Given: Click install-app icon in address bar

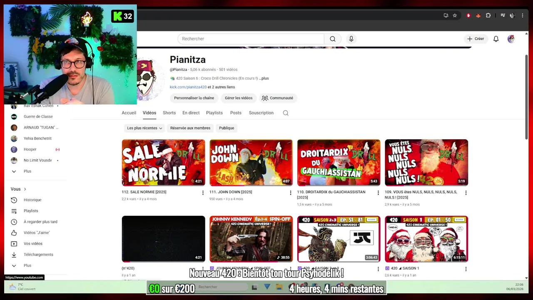Looking at the screenshot, I should (x=446, y=15).
